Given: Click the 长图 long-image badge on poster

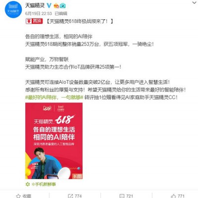Looking at the screenshot, I should tap(77, 176).
